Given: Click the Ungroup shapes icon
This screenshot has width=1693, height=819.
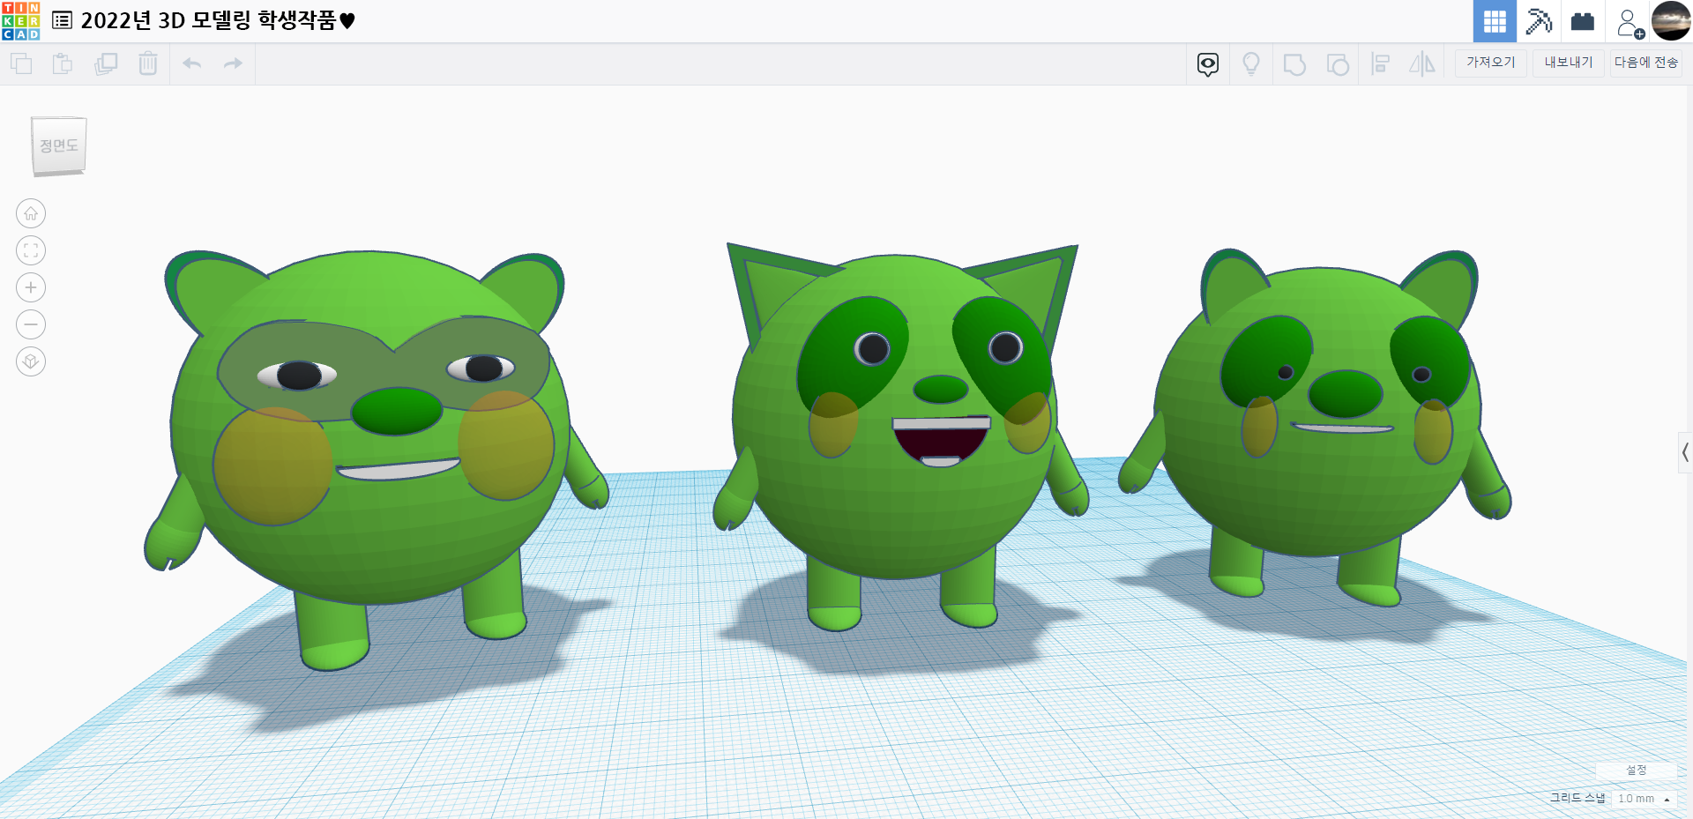Looking at the screenshot, I should click(x=1338, y=64).
